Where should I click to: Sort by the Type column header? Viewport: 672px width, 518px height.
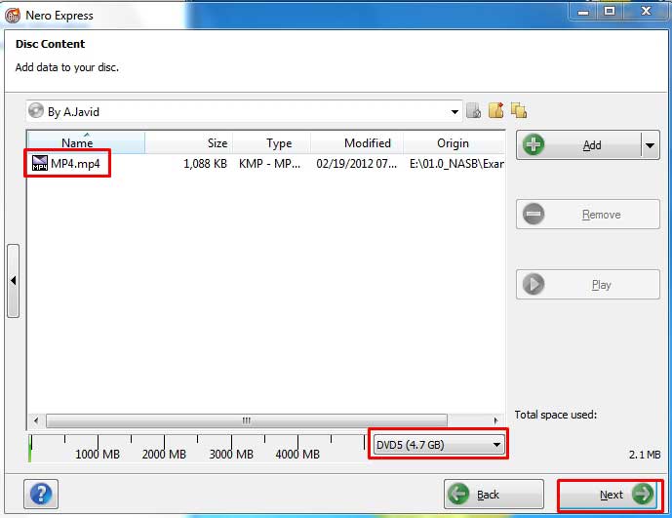271,142
